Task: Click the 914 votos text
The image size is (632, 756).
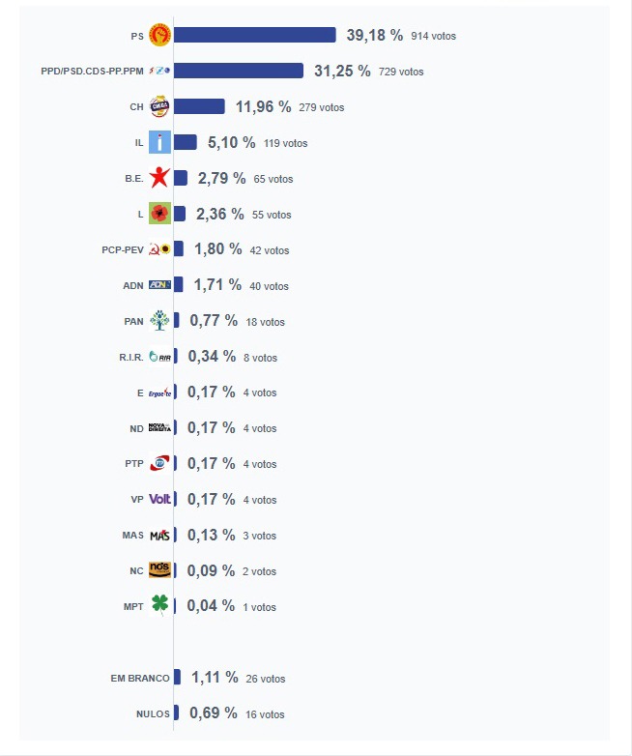Action: (x=433, y=36)
